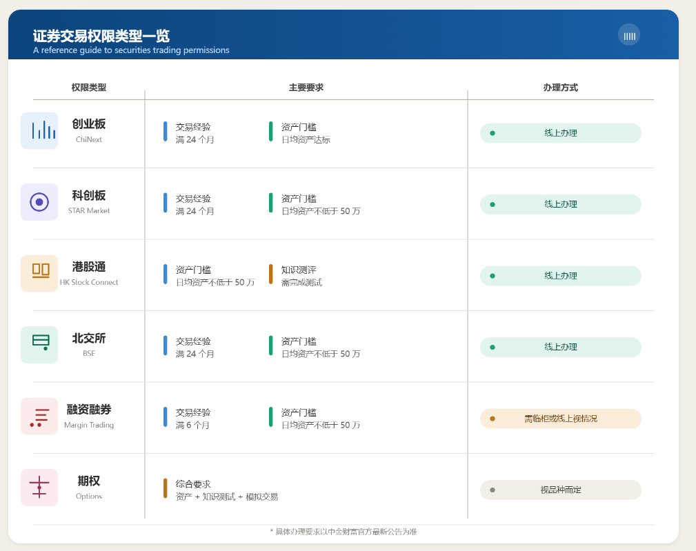Click 满 24 个月 in 创业板 row
Screen dimensions: 696x551
[x=195, y=140]
